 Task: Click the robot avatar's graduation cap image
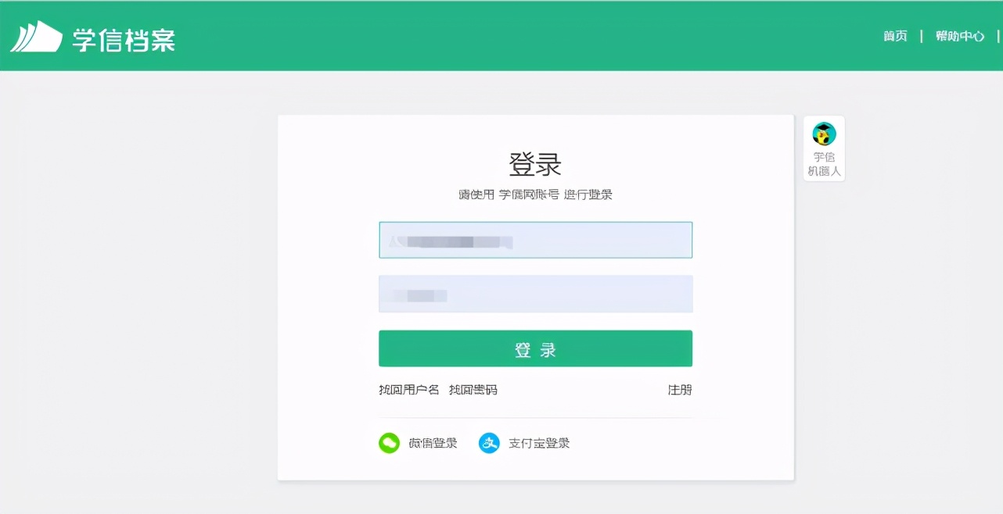pyautogui.click(x=823, y=135)
